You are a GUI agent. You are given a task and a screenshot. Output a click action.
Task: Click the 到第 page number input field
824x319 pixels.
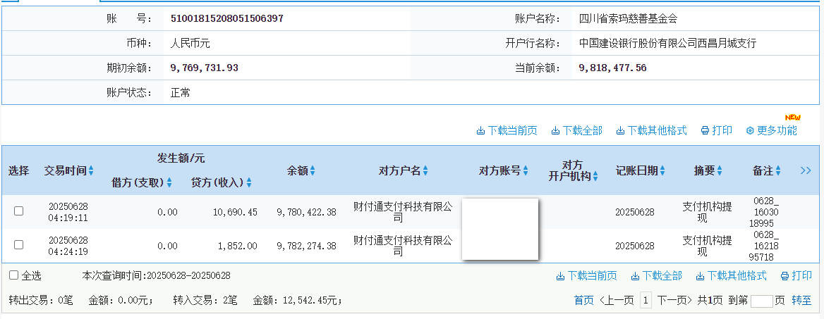(761, 301)
